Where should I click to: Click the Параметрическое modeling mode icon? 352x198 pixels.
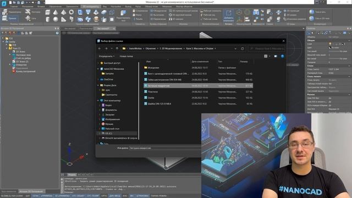tap(5, 12)
